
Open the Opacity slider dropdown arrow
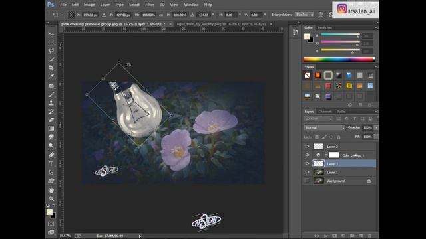pos(376,127)
